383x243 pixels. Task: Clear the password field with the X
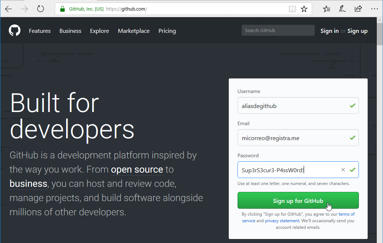[343, 170]
